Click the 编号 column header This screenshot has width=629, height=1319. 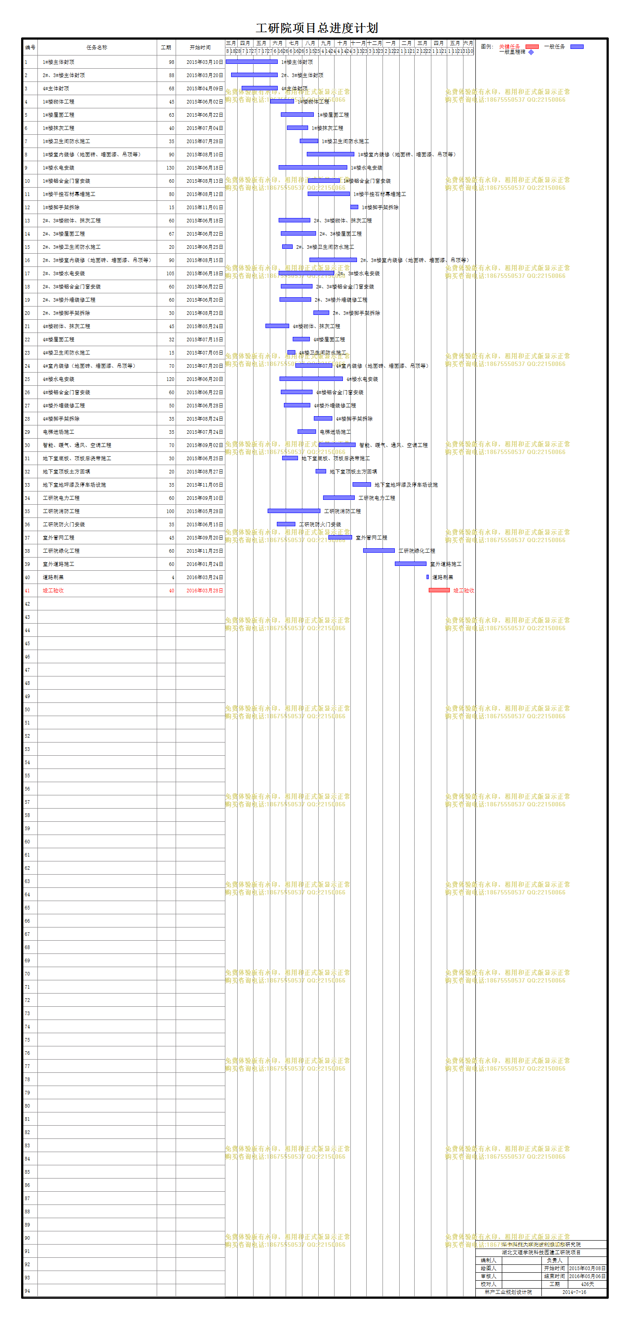tap(30, 47)
